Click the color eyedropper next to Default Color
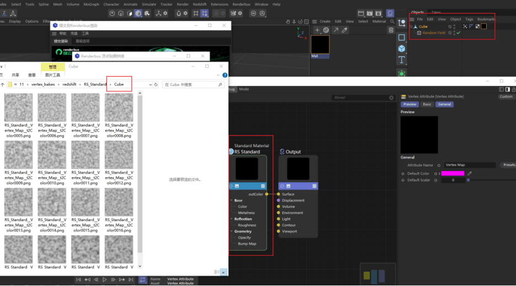The width and height of the screenshot is (516, 286). [470, 173]
